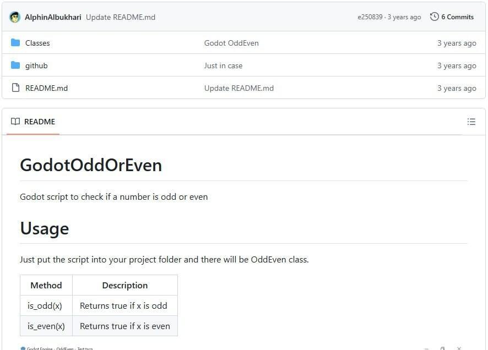Click the is_odd(x) table cell
Viewport: 488px width, 350px height.
(x=46, y=305)
